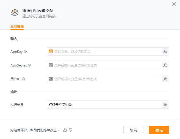Edit the 执行结果 output field 钉钉云空间对象
This screenshot has height=139, width=180.
point(108,105)
